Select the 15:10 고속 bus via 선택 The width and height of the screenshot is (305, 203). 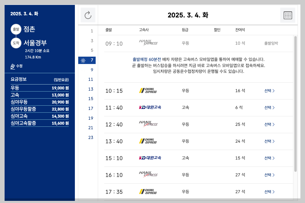[269, 158]
